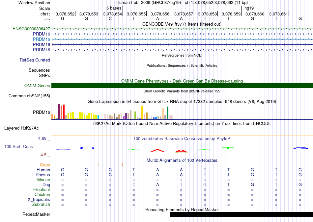Select the light blue PRDM16 transcript label
313x222 pixels.
pyautogui.click(x=42, y=39)
